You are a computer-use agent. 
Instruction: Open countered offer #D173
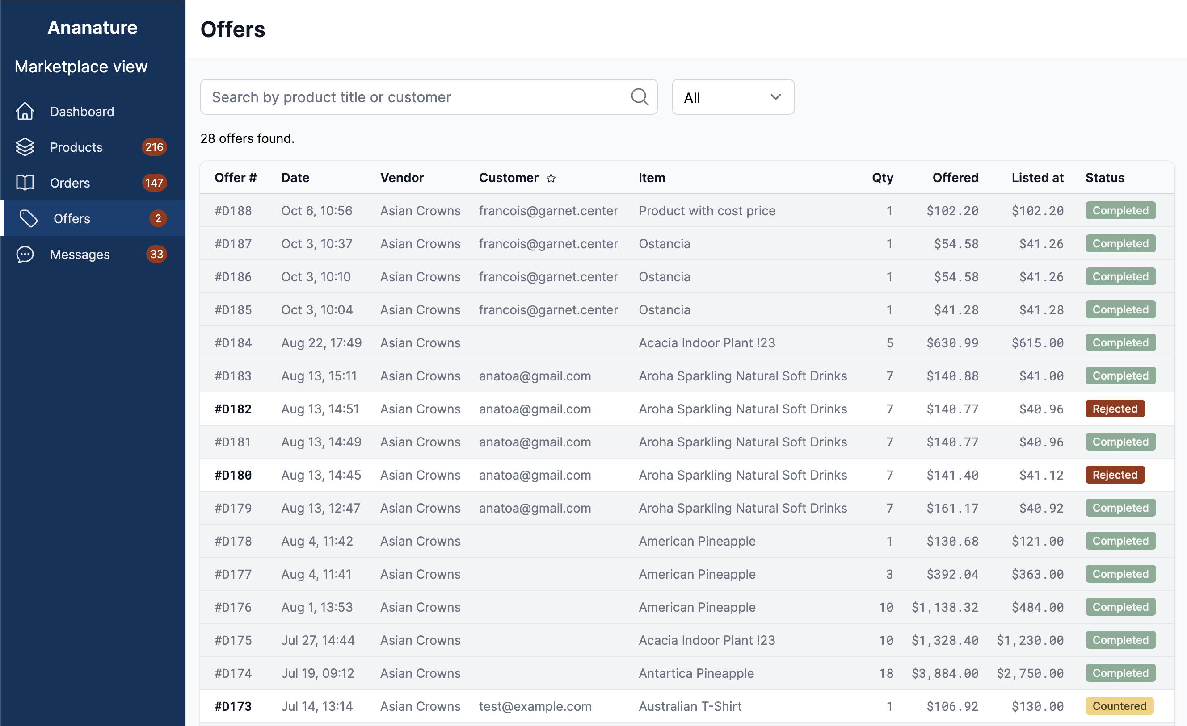coord(233,706)
